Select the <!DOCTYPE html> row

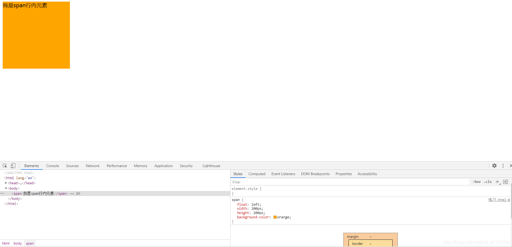point(19,173)
